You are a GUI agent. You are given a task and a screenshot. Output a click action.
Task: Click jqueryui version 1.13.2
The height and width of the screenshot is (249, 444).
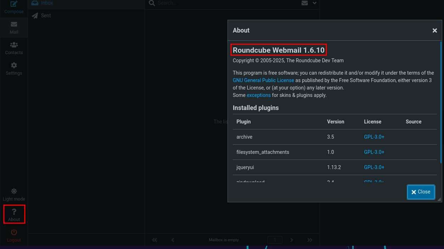(334, 167)
